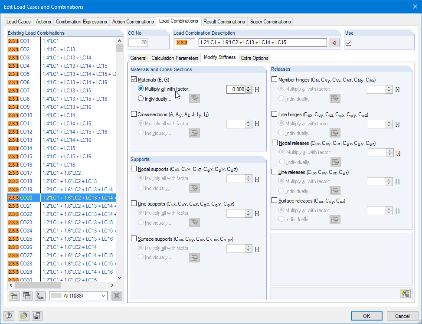Switch to Extra Options sub-tab
Screen dimensions: 422x324
(x=255, y=58)
